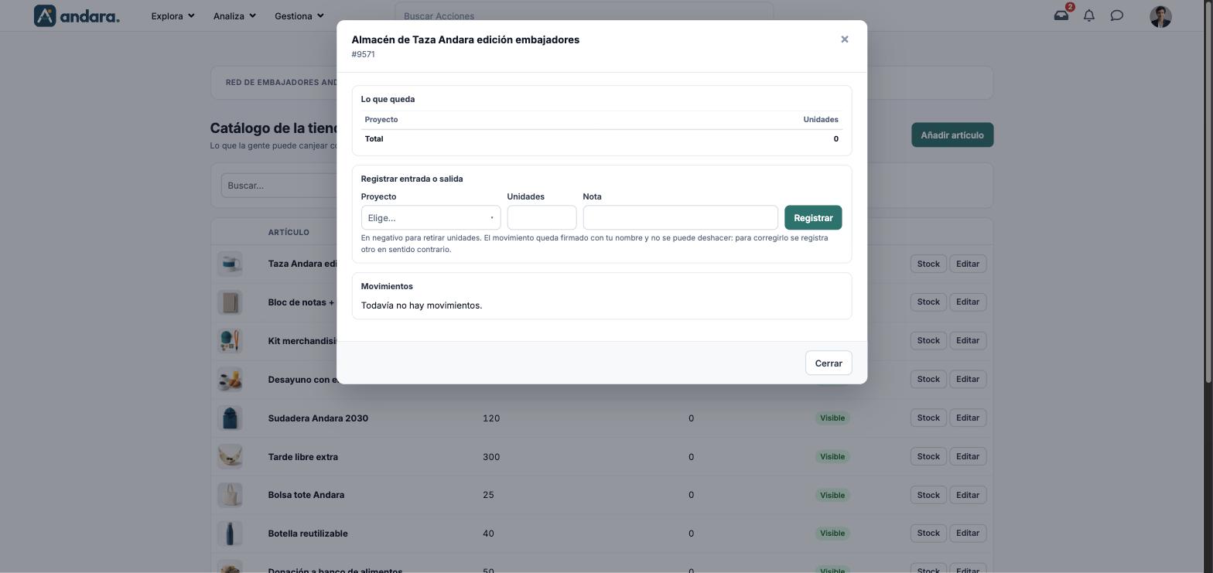Click Editar for Sudadera Andara 2030
The height and width of the screenshot is (573, 1213).
[968, 418]
